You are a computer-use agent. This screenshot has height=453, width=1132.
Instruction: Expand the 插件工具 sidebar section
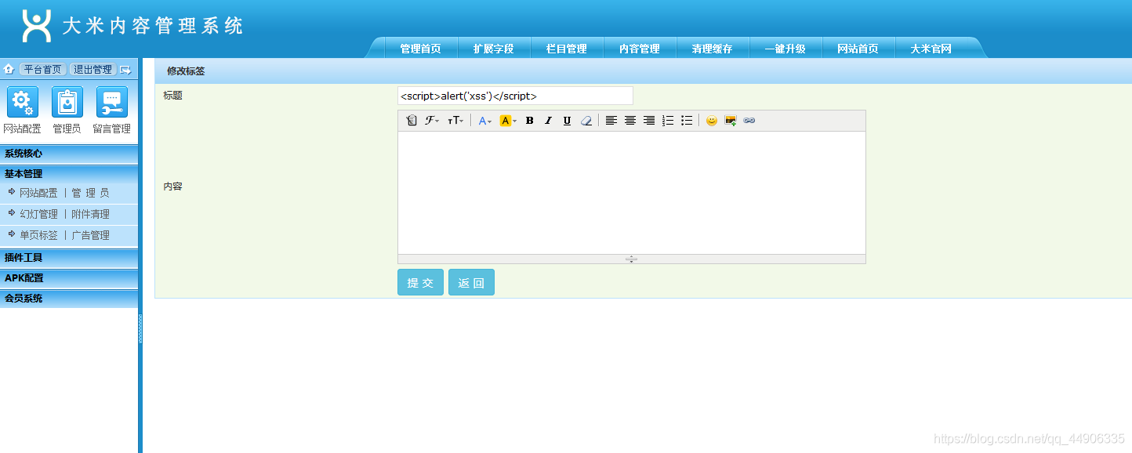[69, 257]
